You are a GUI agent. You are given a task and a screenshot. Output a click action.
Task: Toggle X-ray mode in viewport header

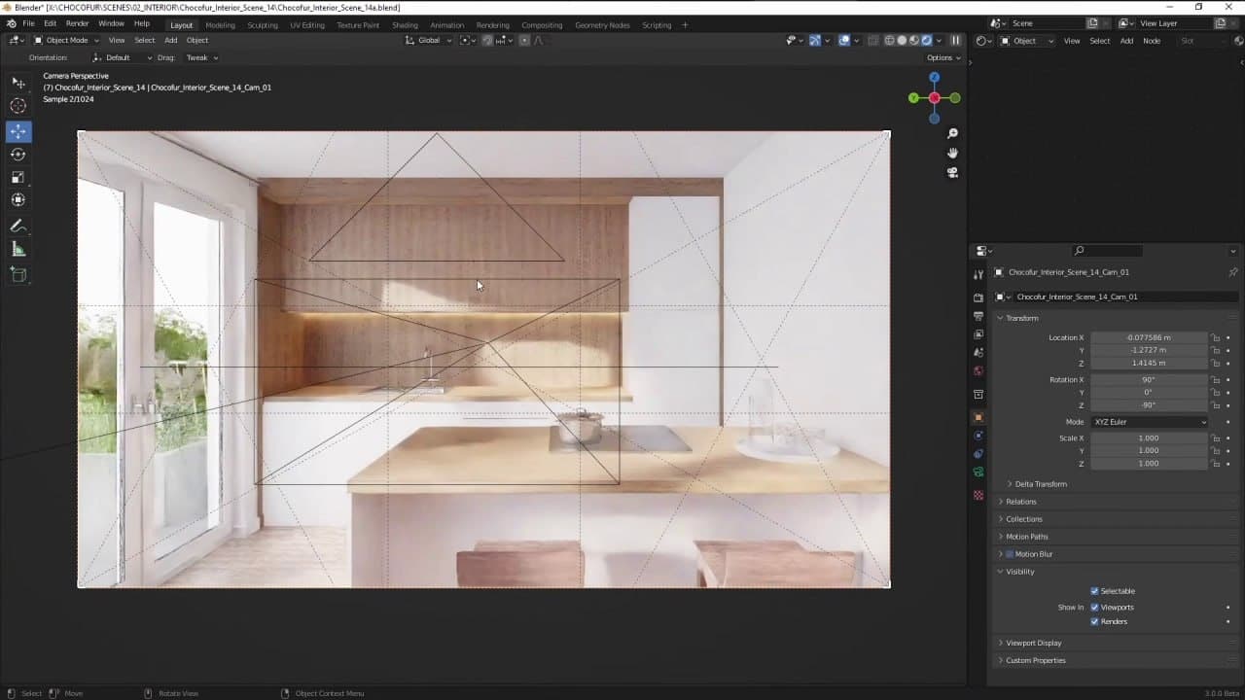872,41
